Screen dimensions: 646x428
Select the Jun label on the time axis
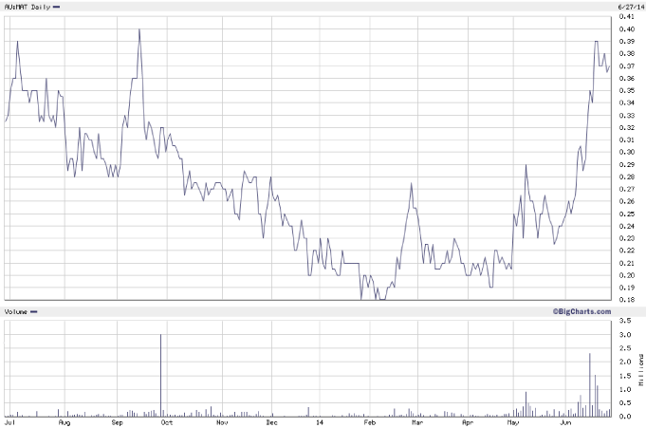pos(568,421)
